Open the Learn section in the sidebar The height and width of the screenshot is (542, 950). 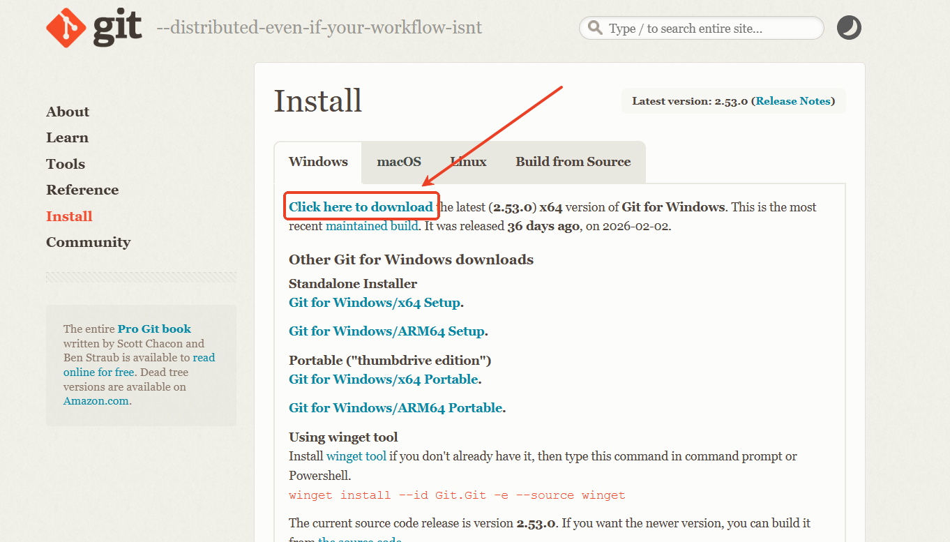[67, 137]
